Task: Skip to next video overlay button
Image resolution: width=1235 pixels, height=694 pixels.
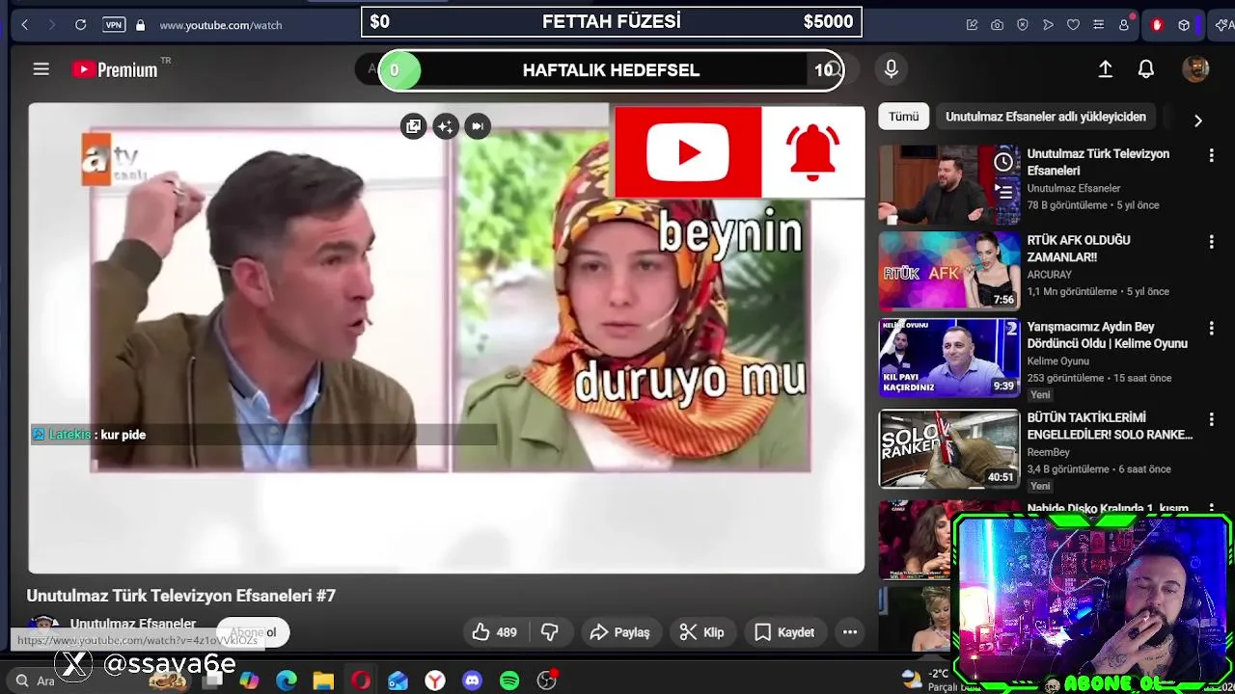Action: pyautogui.click(x=477, y=126)
